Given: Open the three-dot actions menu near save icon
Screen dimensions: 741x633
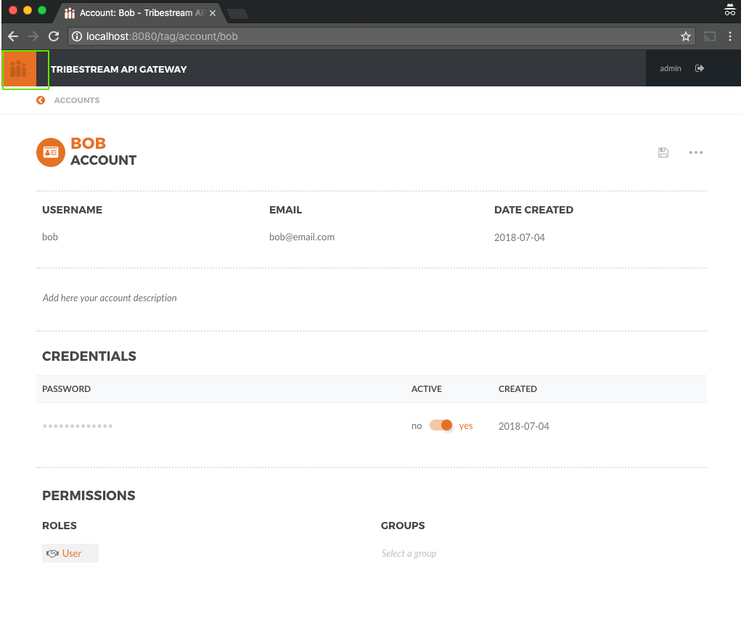Looking at the screenshot, I should [695, 152].
